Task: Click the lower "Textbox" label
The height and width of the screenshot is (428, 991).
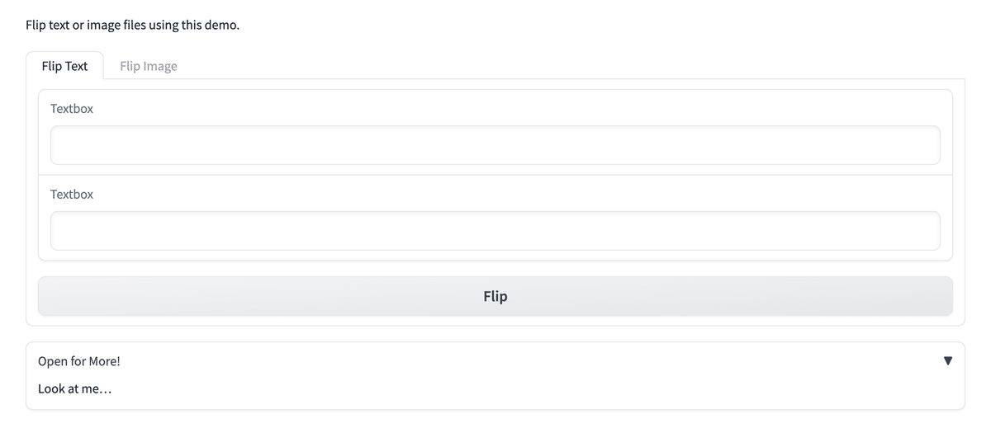Action: [x=72, y=195]
